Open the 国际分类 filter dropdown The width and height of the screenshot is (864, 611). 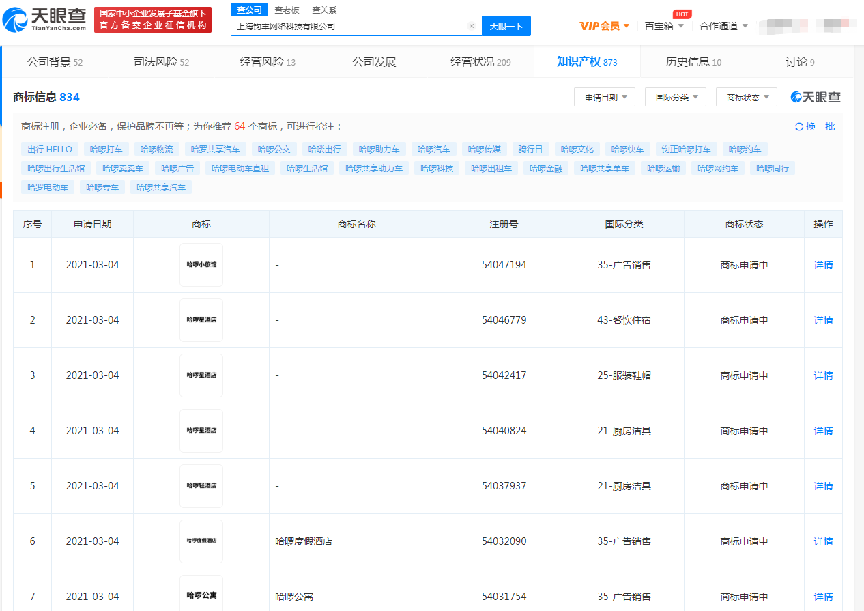tap(676, 97)
